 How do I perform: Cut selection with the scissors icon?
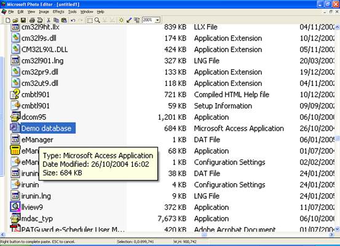[49, 20]
